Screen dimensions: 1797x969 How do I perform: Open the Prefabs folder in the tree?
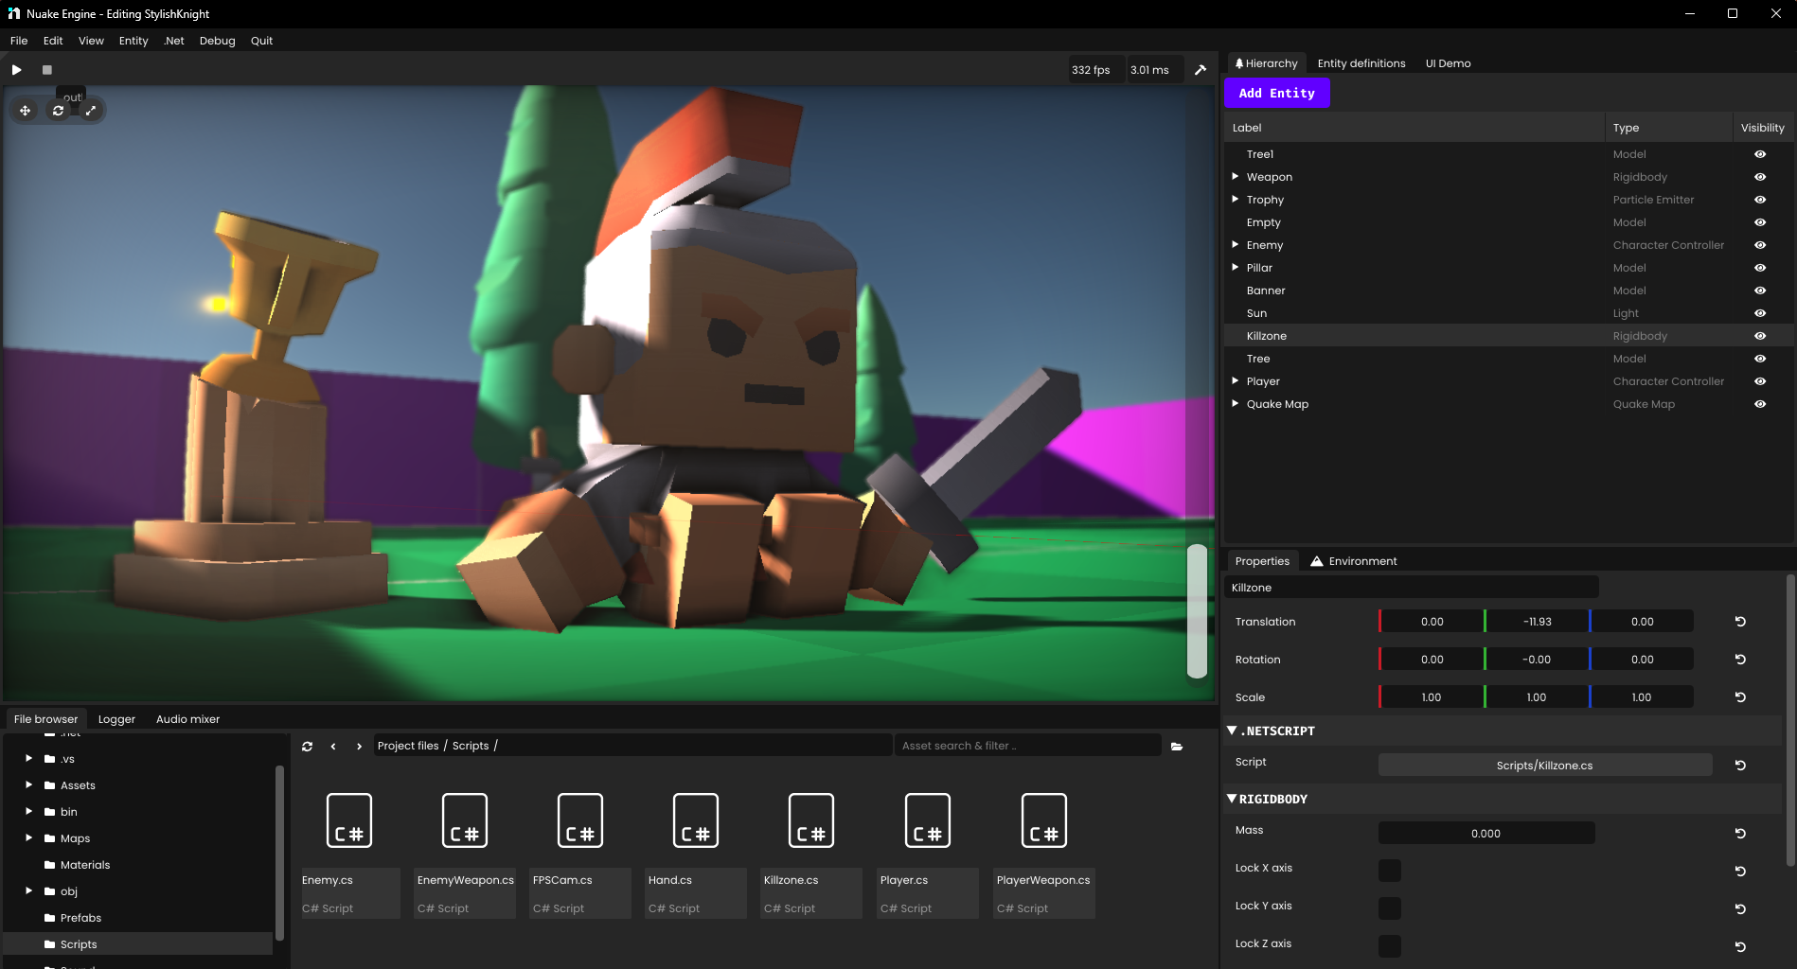coord(80,918)
